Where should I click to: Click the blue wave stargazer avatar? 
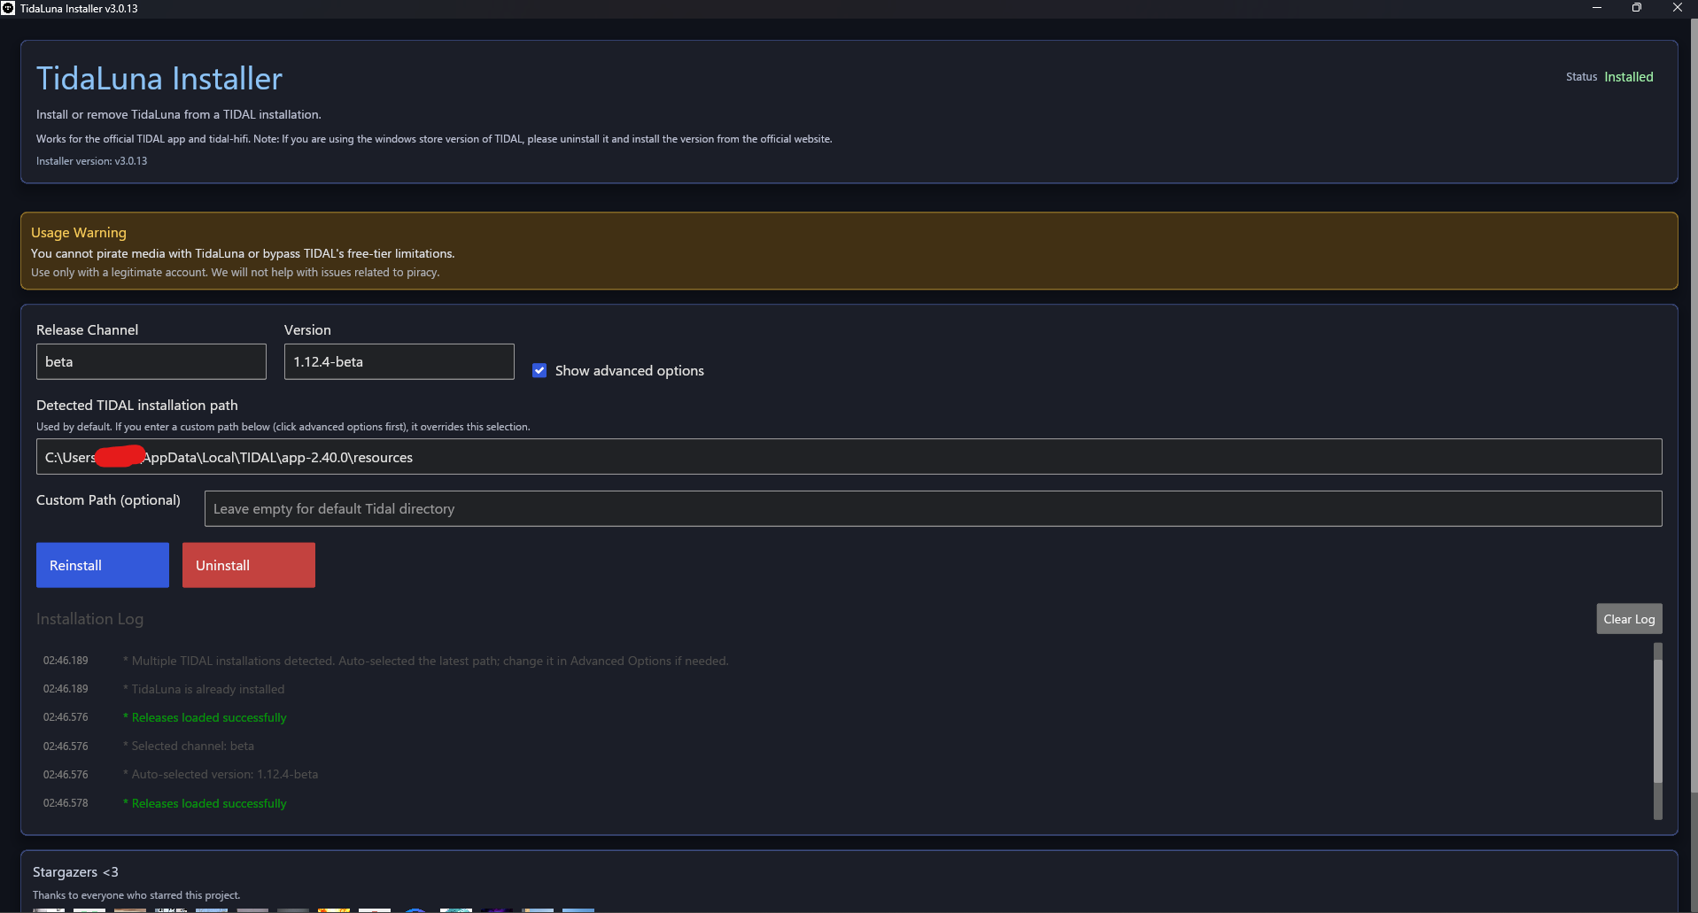click(x=415, y=909)
